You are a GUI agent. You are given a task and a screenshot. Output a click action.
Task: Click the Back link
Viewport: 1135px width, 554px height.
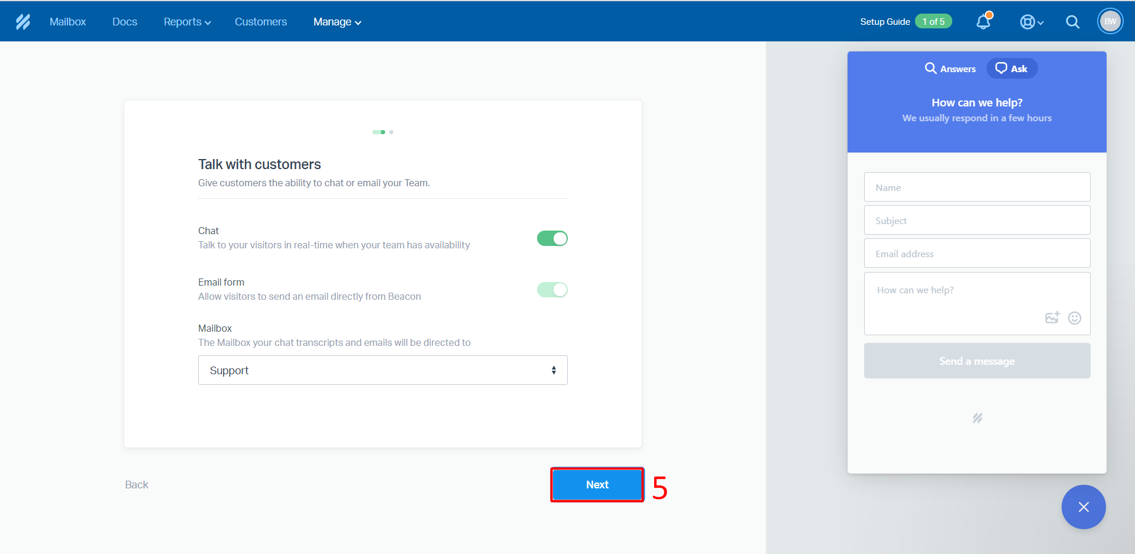pos(137,485)
